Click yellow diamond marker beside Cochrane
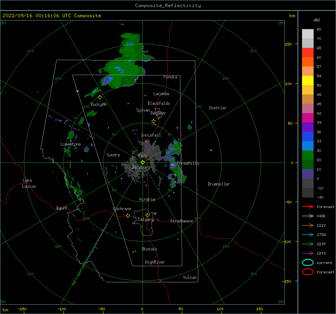This screenshot has width=336, height=314. [128, 216]
